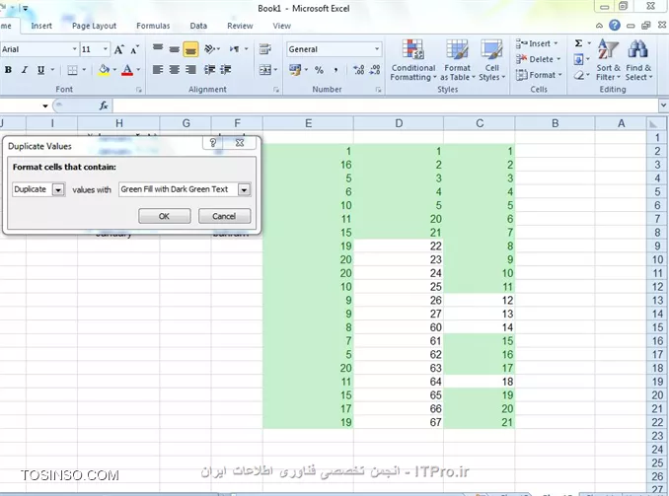Viewport: 669px width, 496px height.
Task: Open the Format cells menu
Action: (x=539, y=75)
